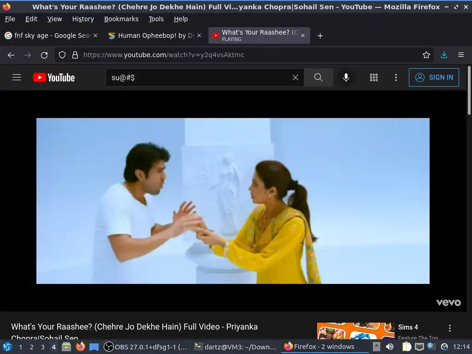Switch to the OBS 27.0.1 window
Screen dimensions: 472x354
pyautogui.click(x=146, y=347)
